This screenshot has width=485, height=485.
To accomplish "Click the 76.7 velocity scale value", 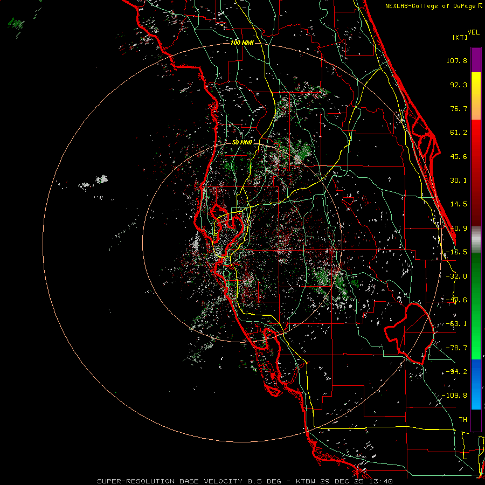I will click(x=459, y=108).
